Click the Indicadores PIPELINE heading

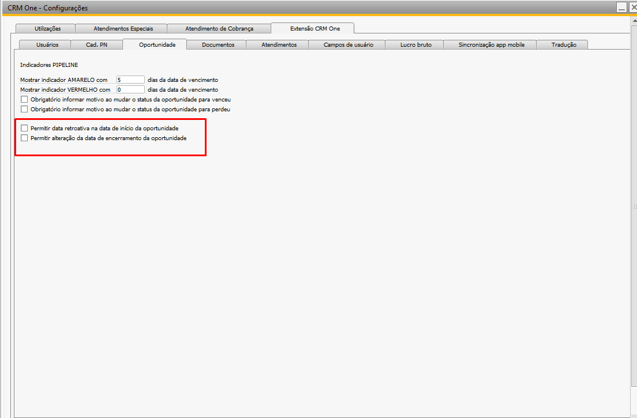point(49,65)
